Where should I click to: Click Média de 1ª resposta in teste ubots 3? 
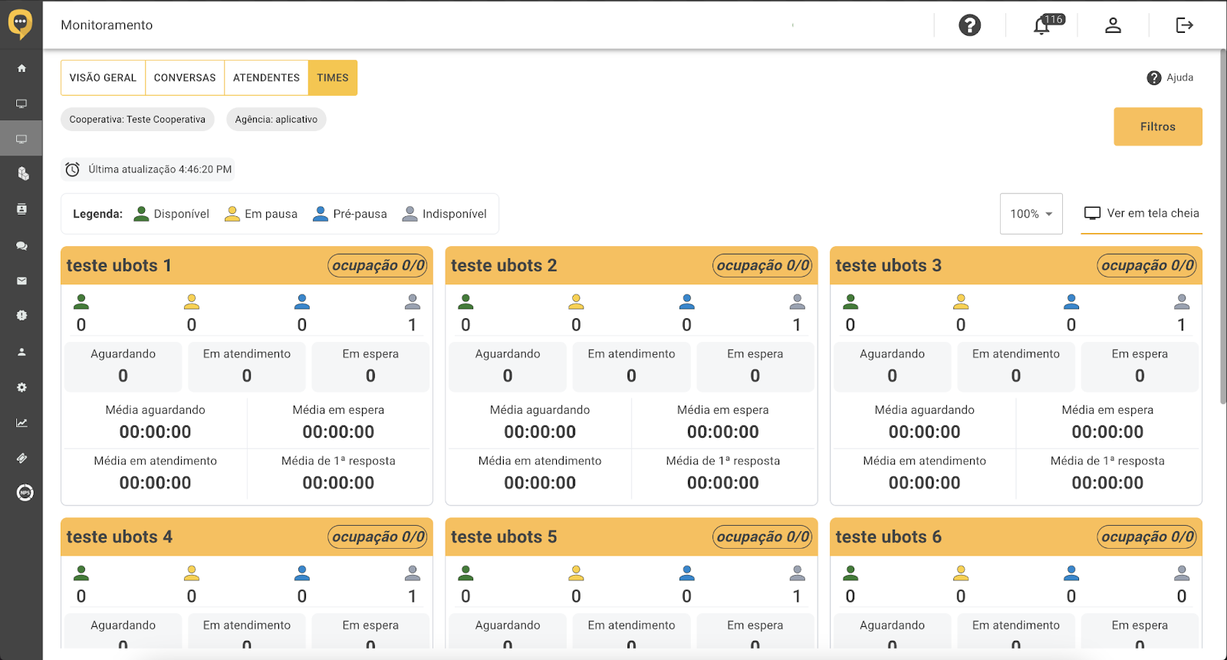1107,473
